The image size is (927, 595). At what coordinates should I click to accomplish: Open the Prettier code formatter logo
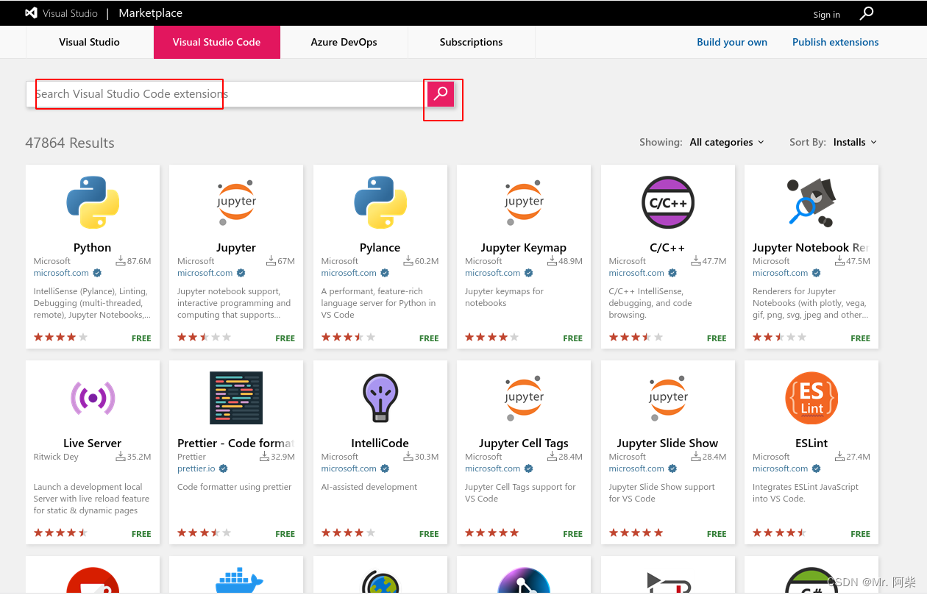click(x=236, y=398)
